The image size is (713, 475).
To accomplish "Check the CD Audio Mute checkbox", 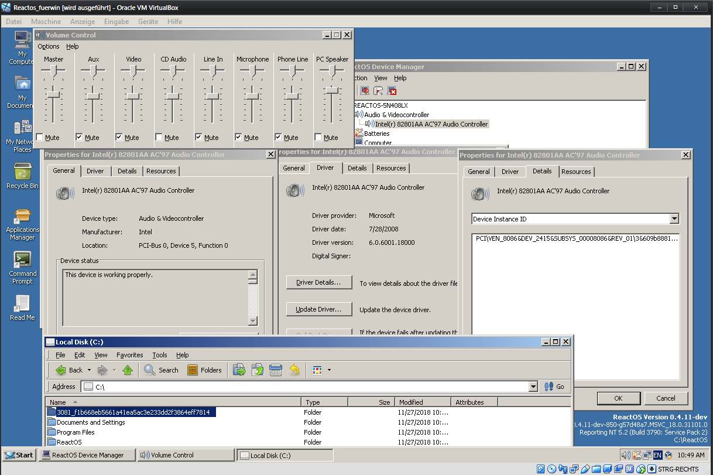I will click(159, 138).
